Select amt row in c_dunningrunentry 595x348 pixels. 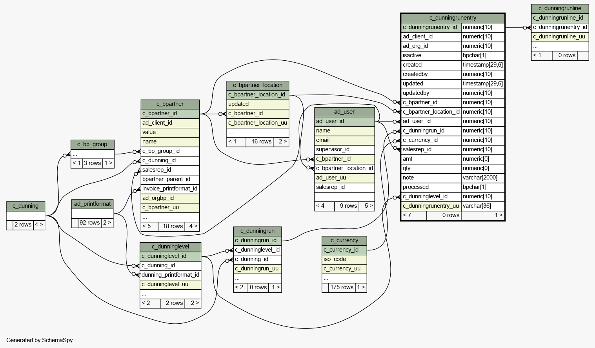coord(453,159)
